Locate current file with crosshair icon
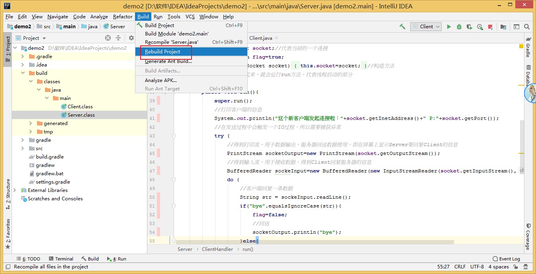This screenshot has height=274, width=536. point(108,38)
